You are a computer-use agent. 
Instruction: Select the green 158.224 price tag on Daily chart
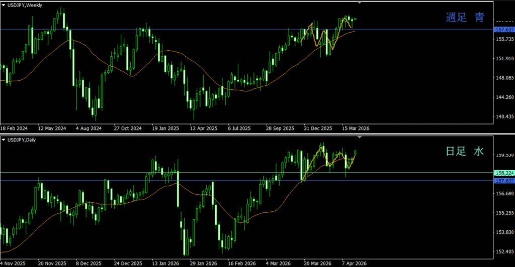point(504,173)
